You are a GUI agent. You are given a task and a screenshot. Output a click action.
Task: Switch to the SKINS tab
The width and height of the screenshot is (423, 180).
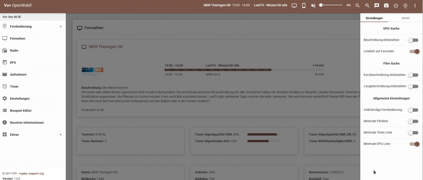[x=405, y=18]
